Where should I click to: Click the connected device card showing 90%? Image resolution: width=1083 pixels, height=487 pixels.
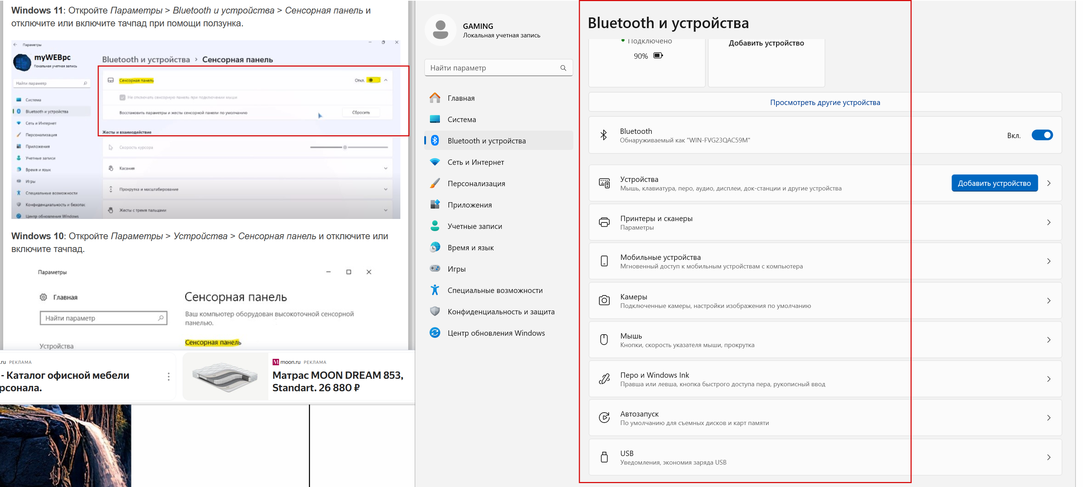[647, 62]
